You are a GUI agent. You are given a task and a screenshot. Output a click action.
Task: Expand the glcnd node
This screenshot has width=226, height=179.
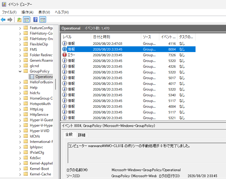coord(20,66)
